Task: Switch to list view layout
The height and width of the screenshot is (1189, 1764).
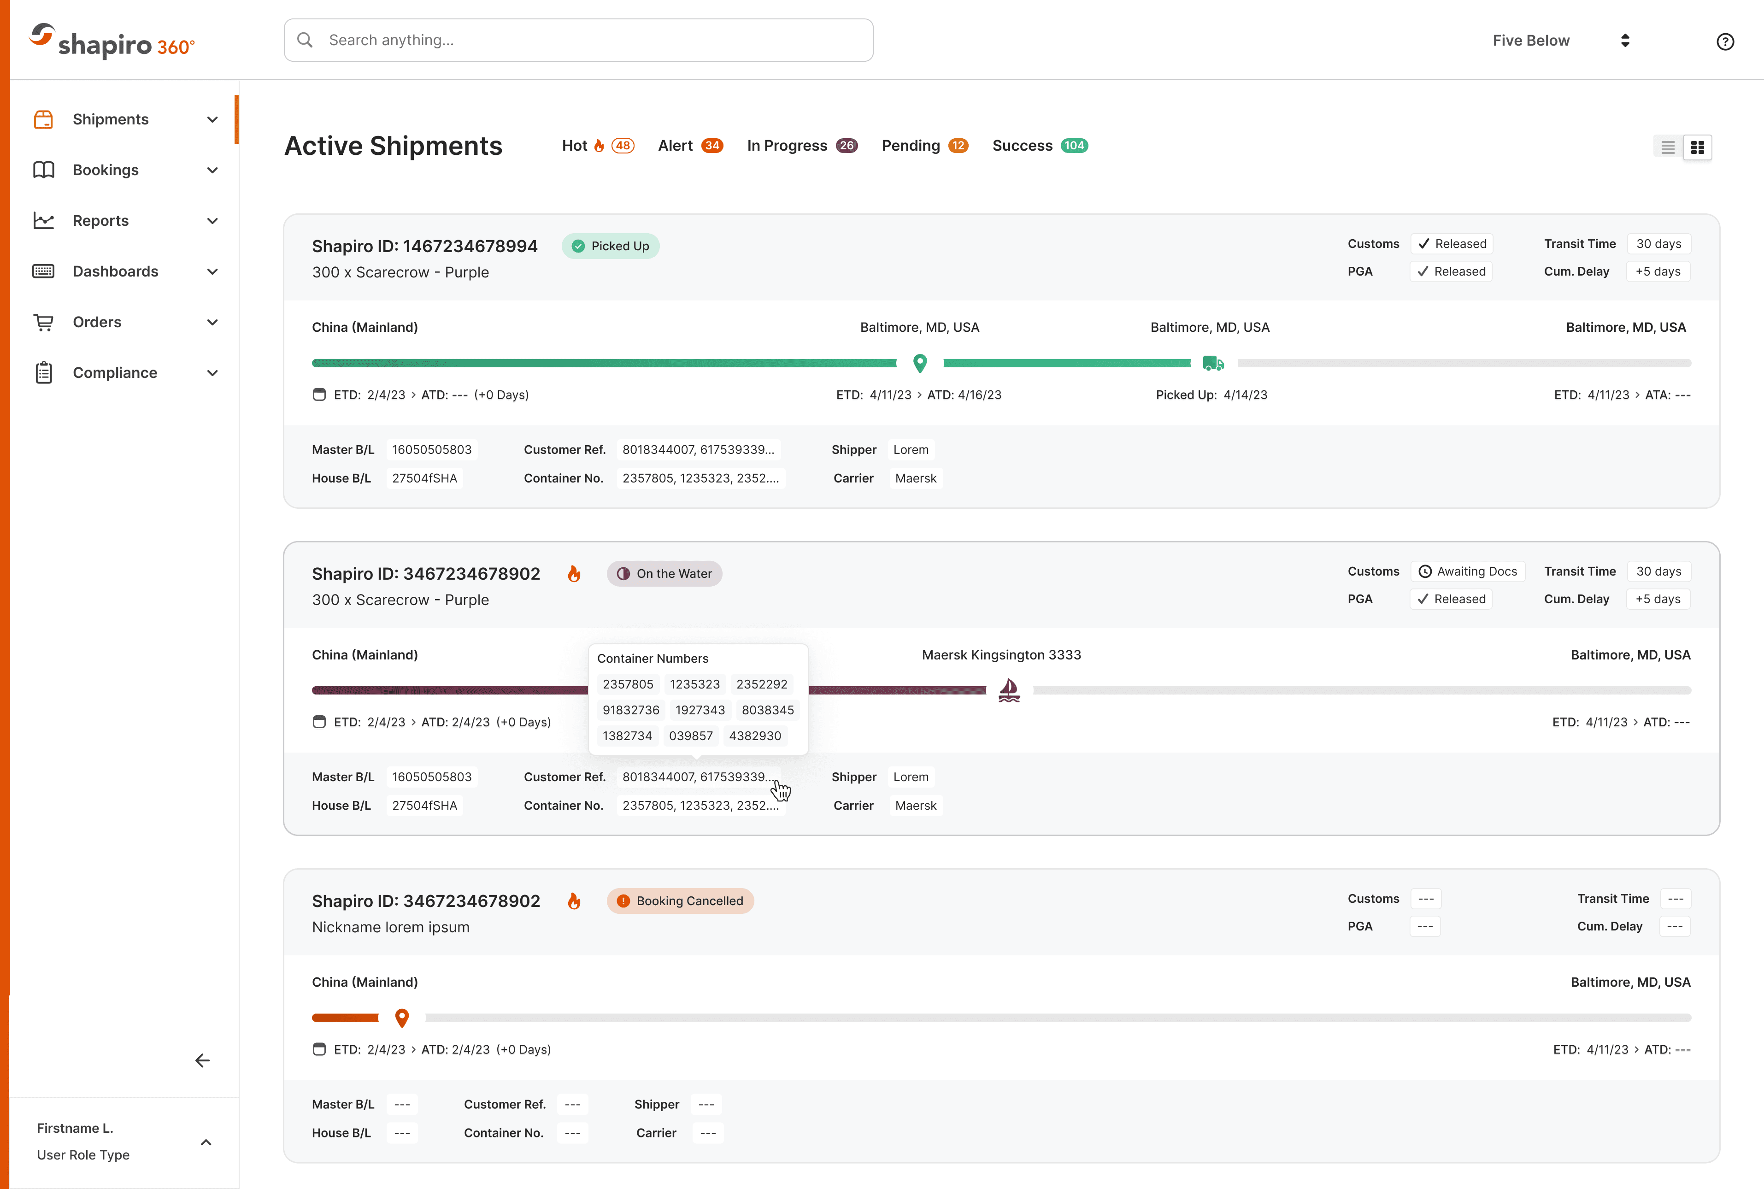Action: pos(1667,147)
